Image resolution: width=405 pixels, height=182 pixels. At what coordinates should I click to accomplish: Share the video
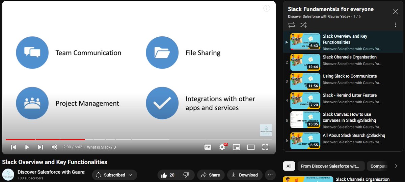pos(210,175)
